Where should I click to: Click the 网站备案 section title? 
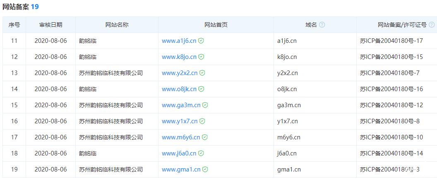[x=15, y=7]
